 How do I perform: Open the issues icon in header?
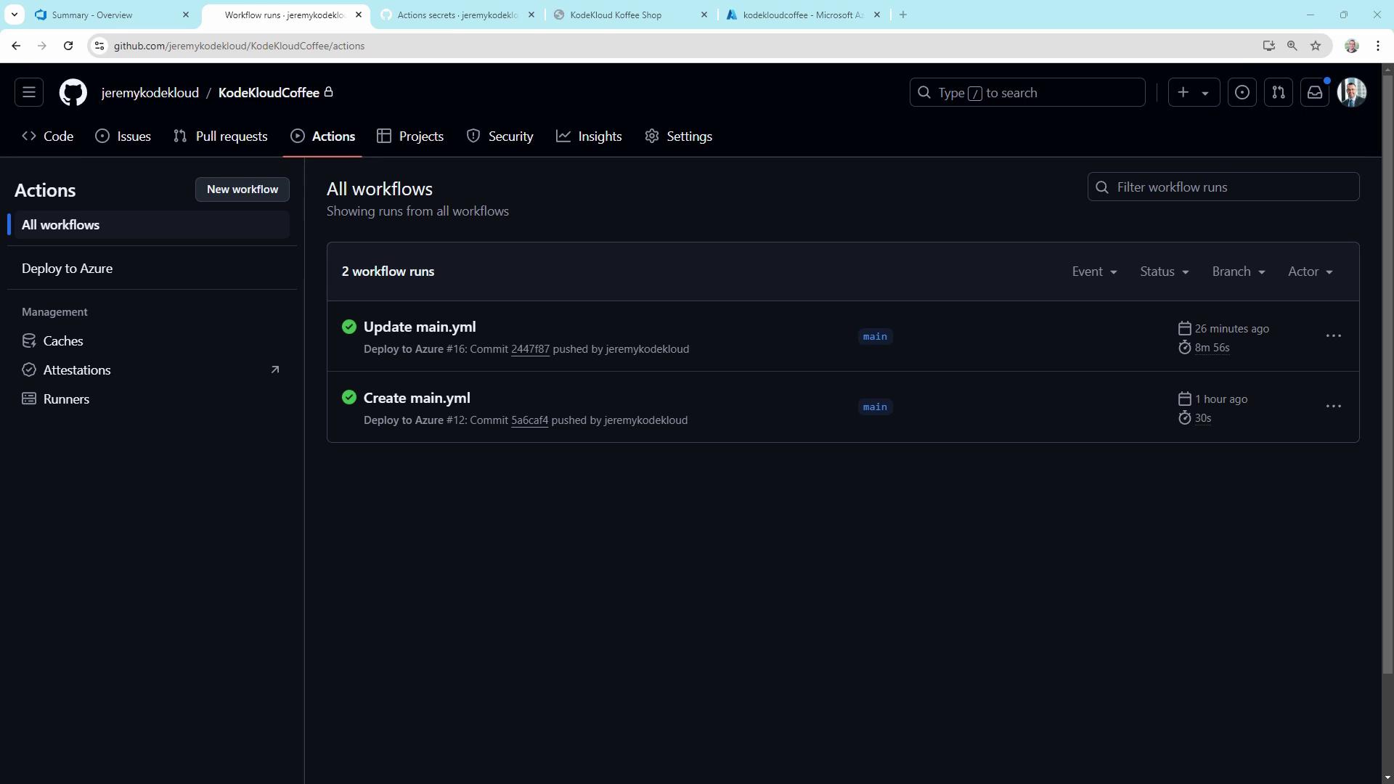1242,92
